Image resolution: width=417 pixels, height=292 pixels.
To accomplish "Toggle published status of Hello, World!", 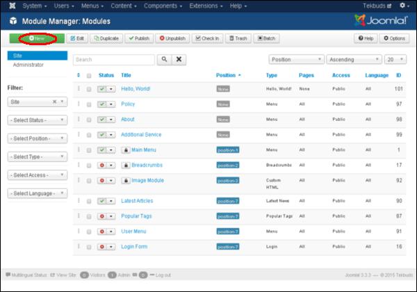I will click(102, 89).
